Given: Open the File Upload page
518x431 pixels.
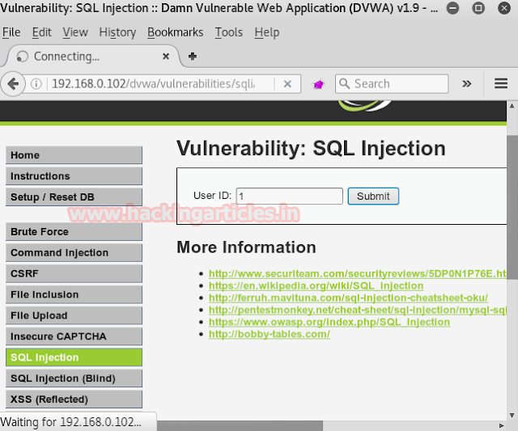Looking at the screenshot, I should 74,315.
